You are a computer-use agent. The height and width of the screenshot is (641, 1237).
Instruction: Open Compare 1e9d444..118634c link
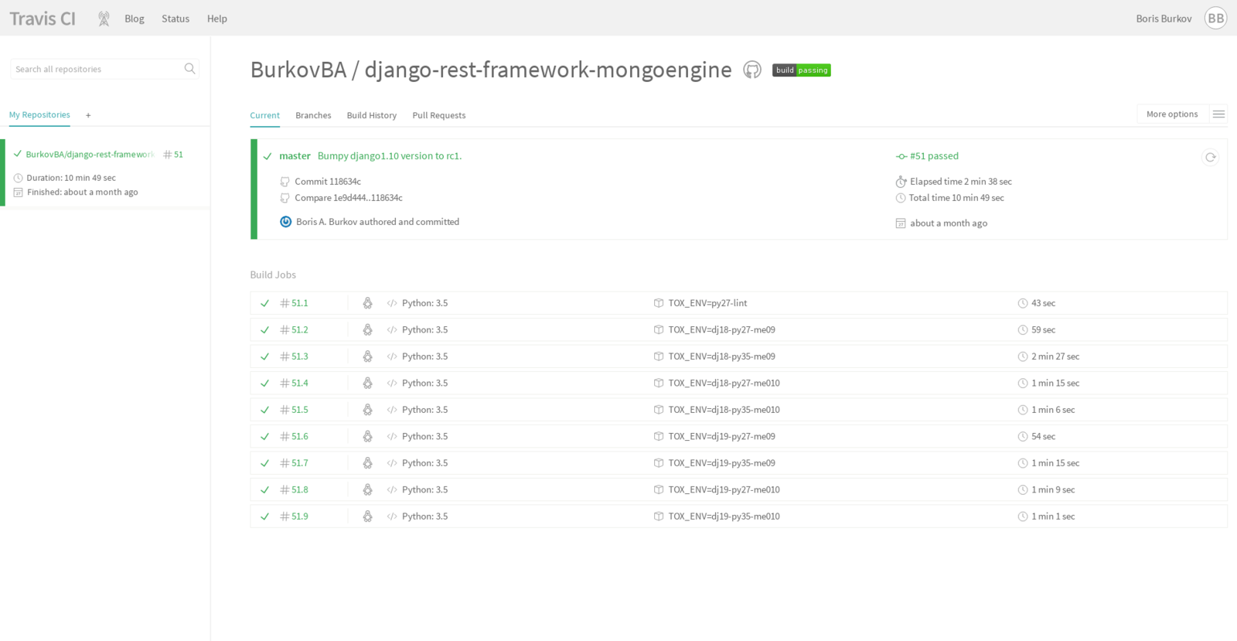tap(349, 198)
